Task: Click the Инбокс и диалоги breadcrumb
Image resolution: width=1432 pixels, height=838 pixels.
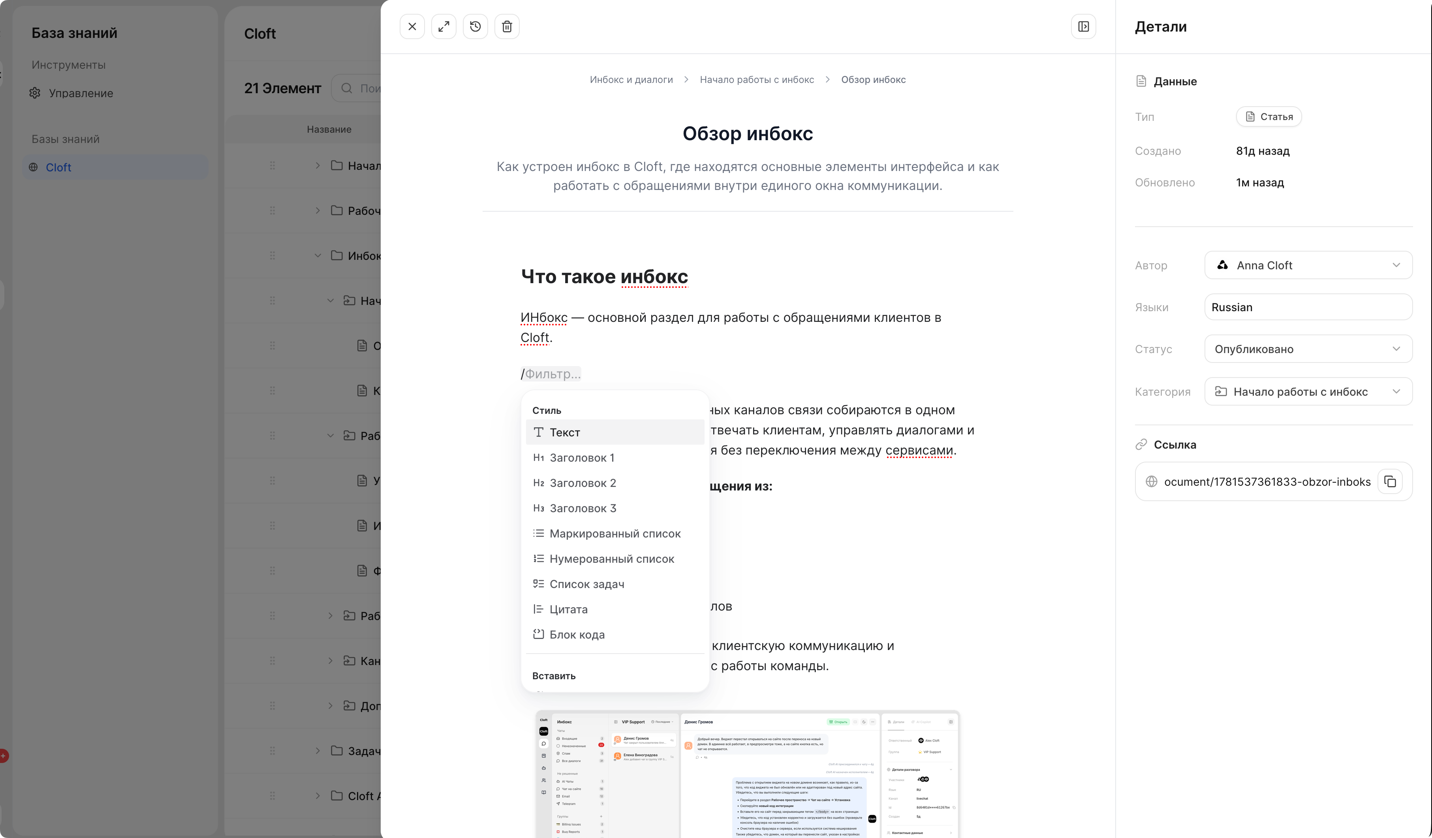Action: (x=631, y=79)
